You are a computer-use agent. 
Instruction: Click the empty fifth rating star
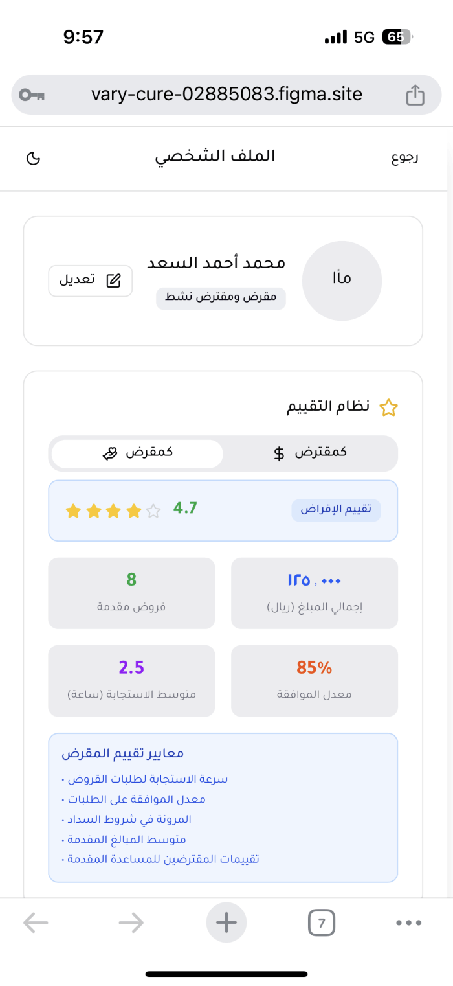[x=153, y=512]
